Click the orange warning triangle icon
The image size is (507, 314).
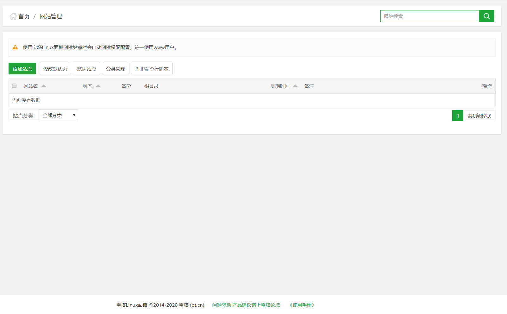pyautogui.click(x=15, y=47)
